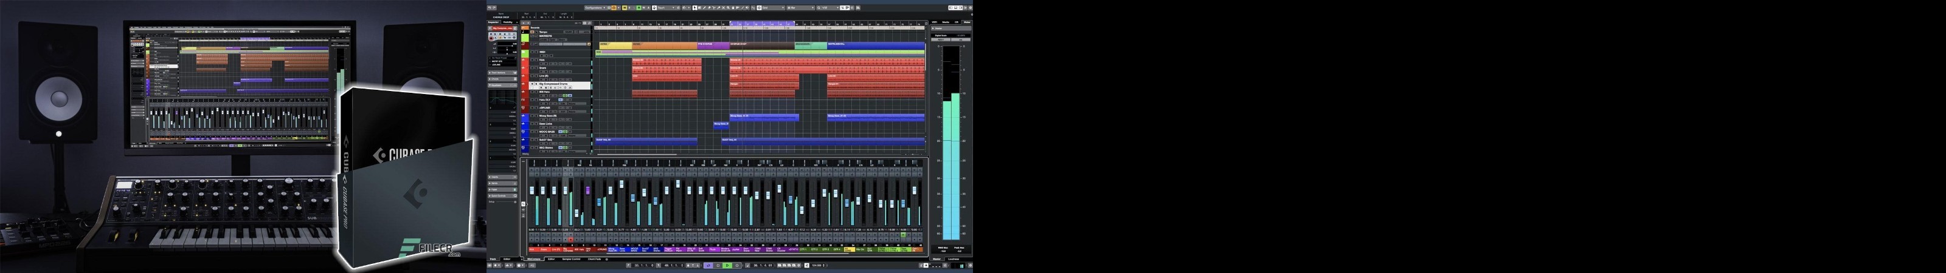The image size is (1946, 273).
Task: Open the 1/32 quantize preset dropdown
Action: pos(831,7)
